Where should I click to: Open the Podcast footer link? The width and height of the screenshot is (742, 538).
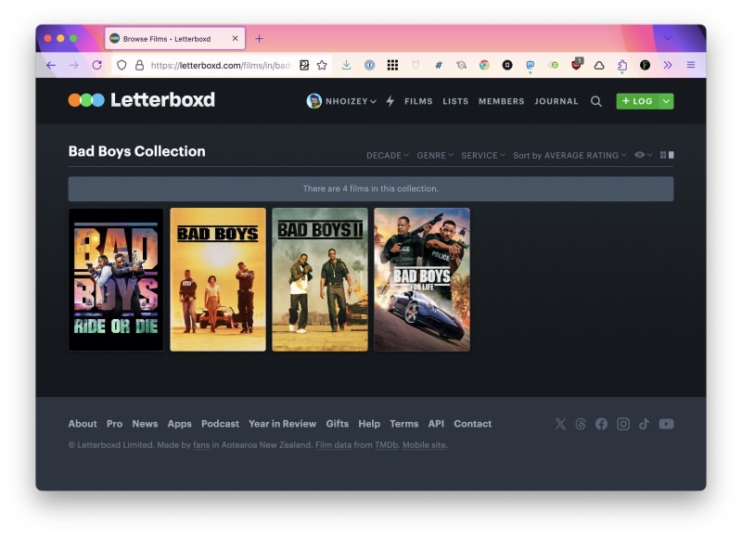pos(220,424)
